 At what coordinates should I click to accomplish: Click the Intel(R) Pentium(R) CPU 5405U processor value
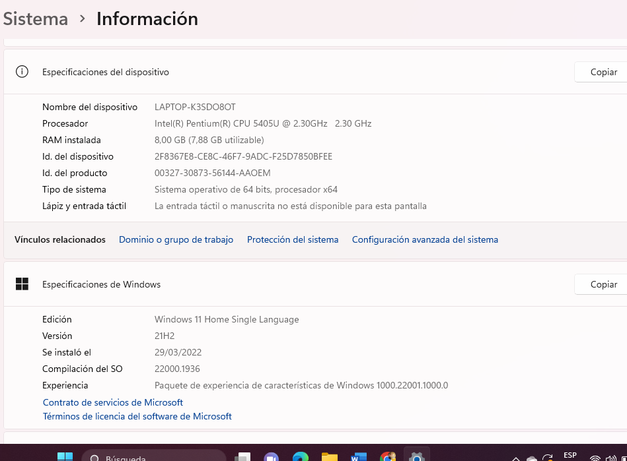[x=263, y=124]
